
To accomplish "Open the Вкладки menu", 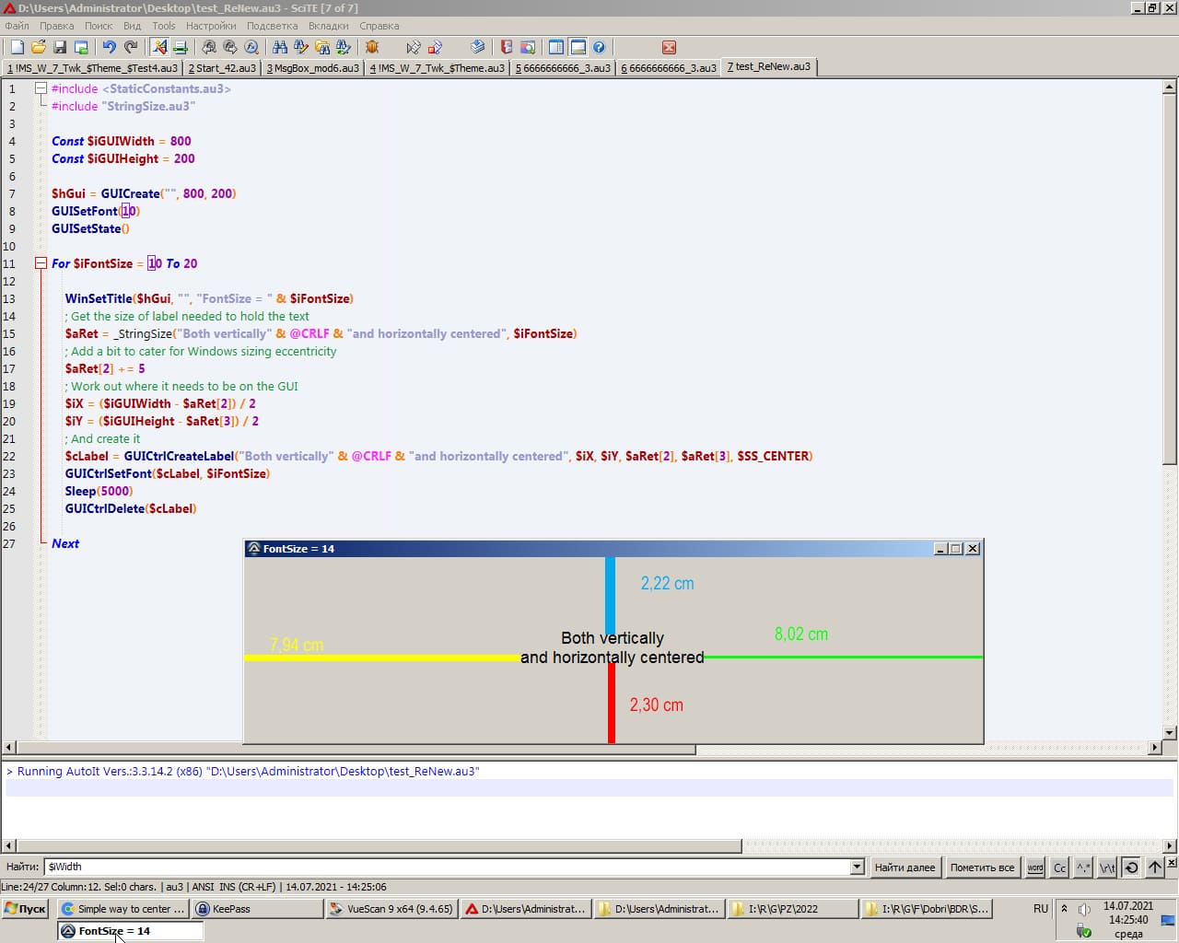I will (328, 26).
